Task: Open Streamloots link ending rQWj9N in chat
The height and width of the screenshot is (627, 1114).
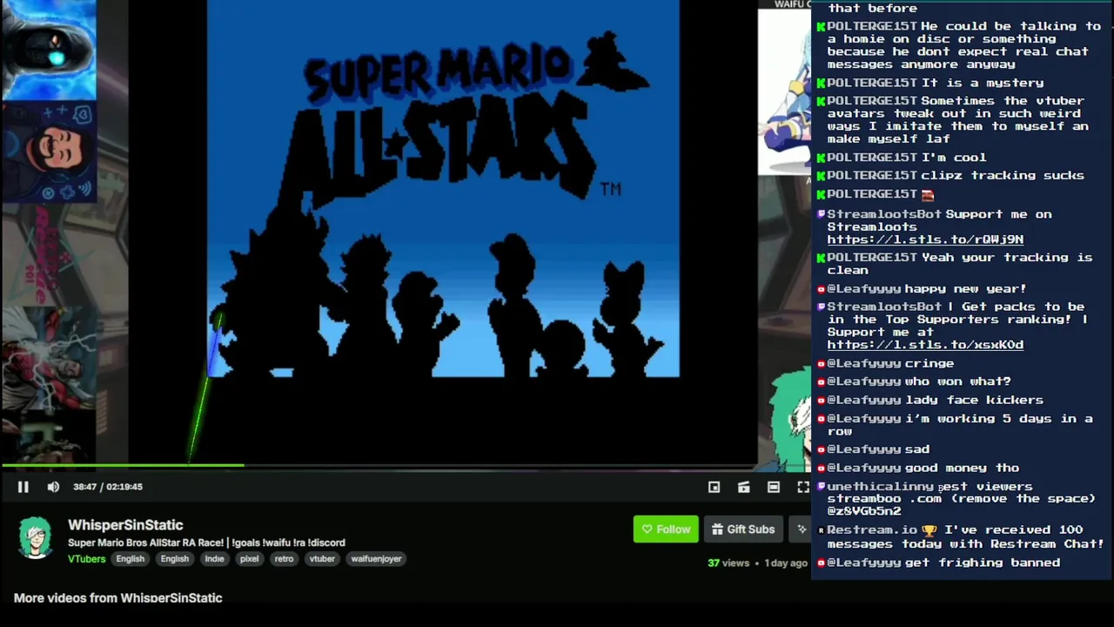Action: click(925, 239)
